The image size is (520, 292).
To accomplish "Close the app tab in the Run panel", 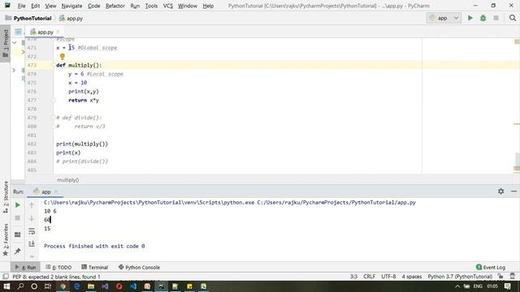I will [56, 191].
